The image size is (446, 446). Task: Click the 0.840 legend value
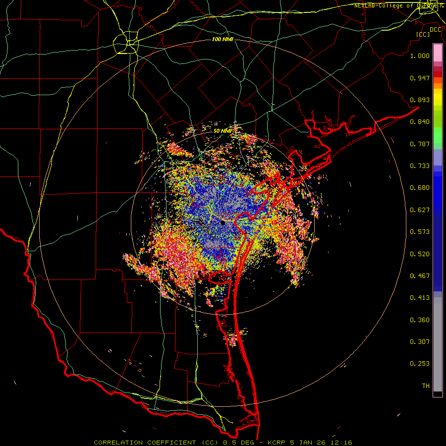(420, 122)
